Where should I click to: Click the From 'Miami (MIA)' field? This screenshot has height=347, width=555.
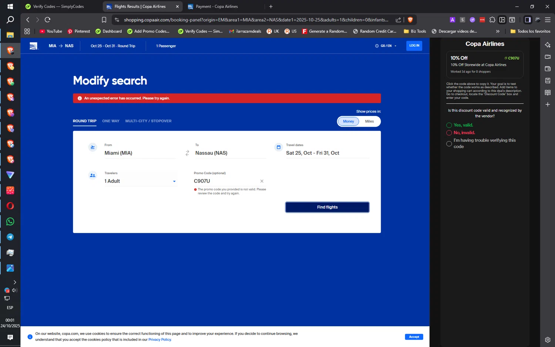(x=140, y=153)
